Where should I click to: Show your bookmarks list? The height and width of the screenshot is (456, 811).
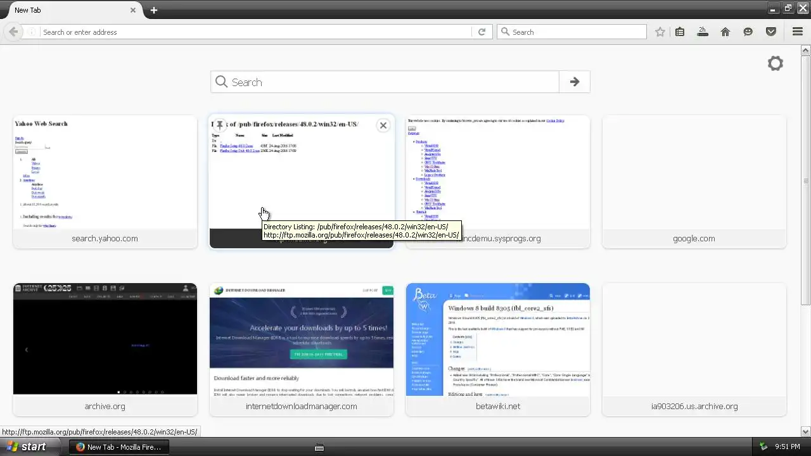680,32
